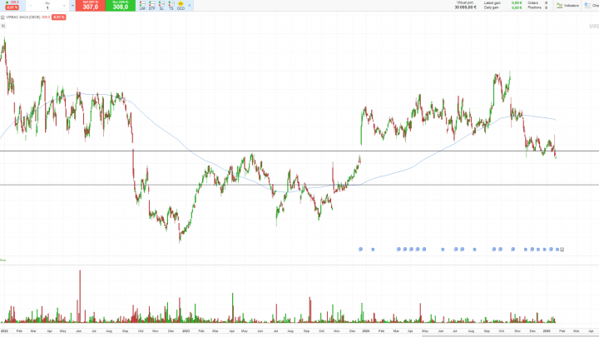This screenshot has width=599, height=337.
Task: Select the STP stop order icon
Action: click(x=152, y=6)
